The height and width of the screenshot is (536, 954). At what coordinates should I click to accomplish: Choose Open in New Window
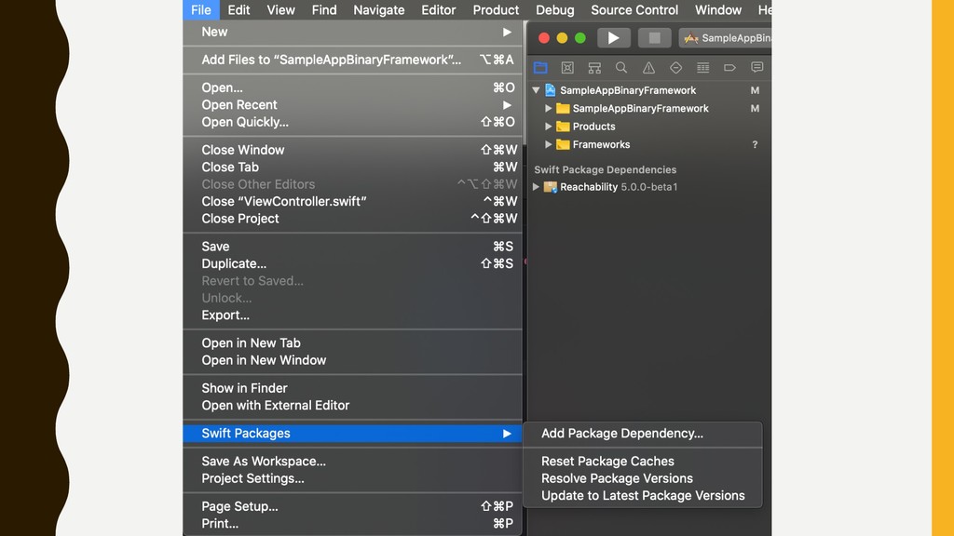pyautogui.click(x=353, y=360)
